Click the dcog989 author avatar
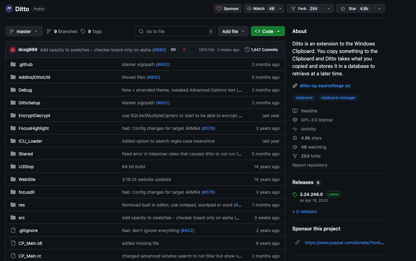This screenshot has height=261, width=416. [13, 50]
